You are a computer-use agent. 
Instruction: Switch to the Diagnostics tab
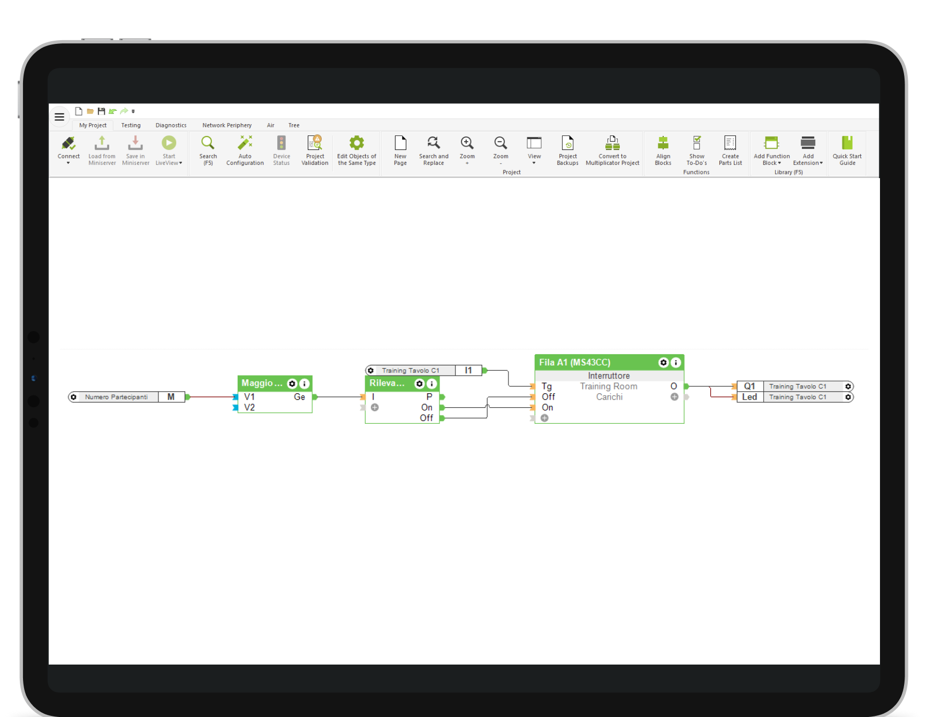click(171, 125)
